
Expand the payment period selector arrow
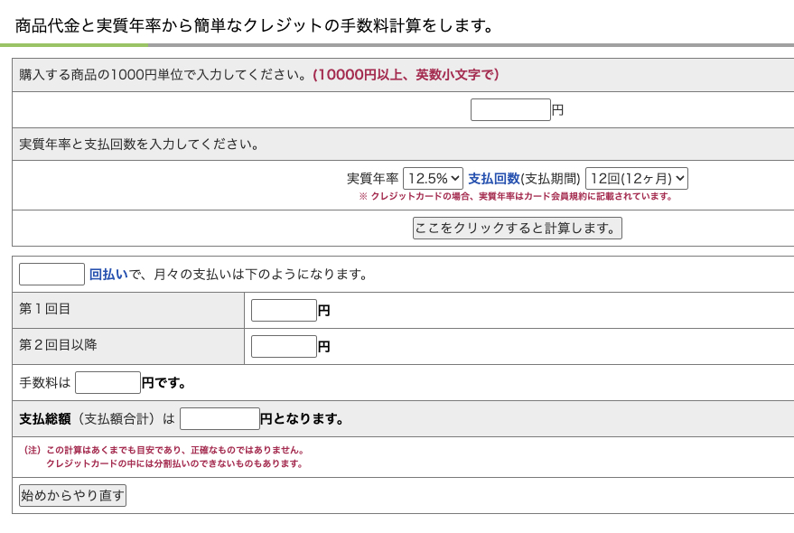tap(679, 178)
